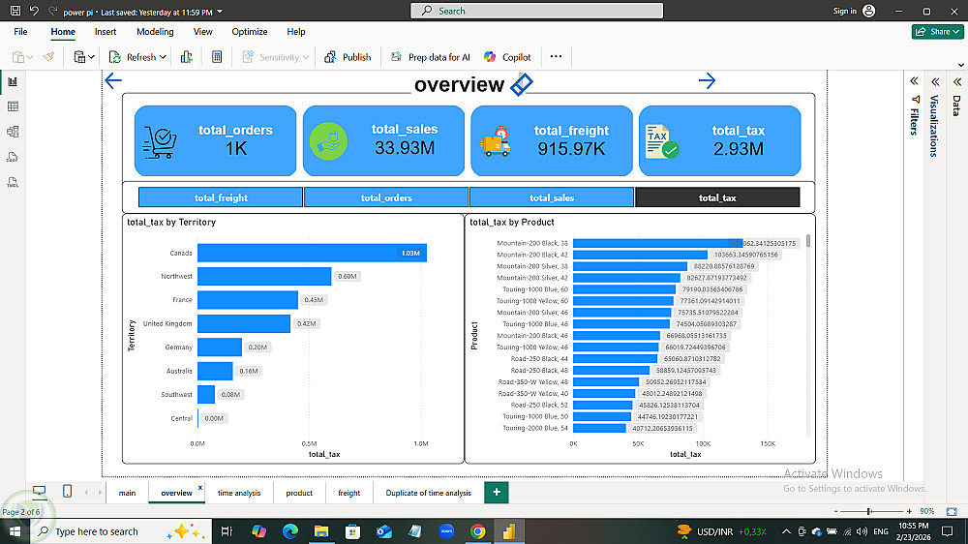Click the zoom out minus button
968x544 pixels.
pos(836,511)
